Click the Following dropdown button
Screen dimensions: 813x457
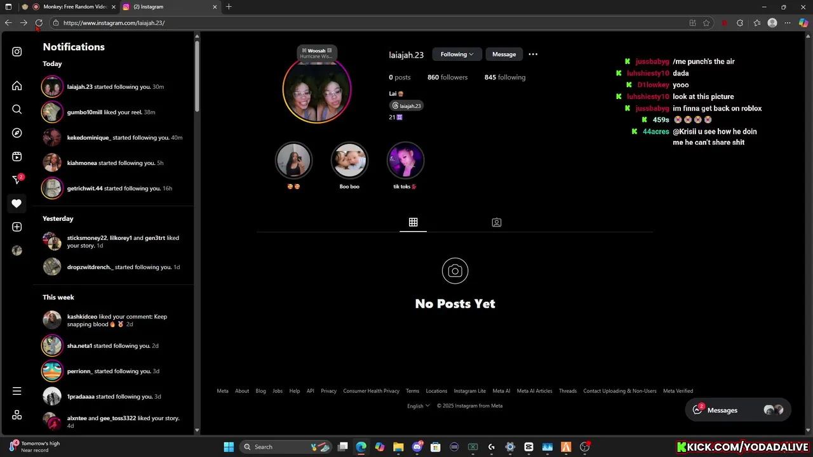(457, 54)
